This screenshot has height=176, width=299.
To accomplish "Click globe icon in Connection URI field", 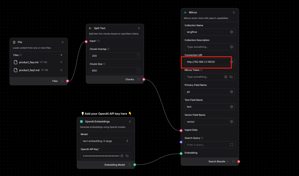I will [231, 62].
